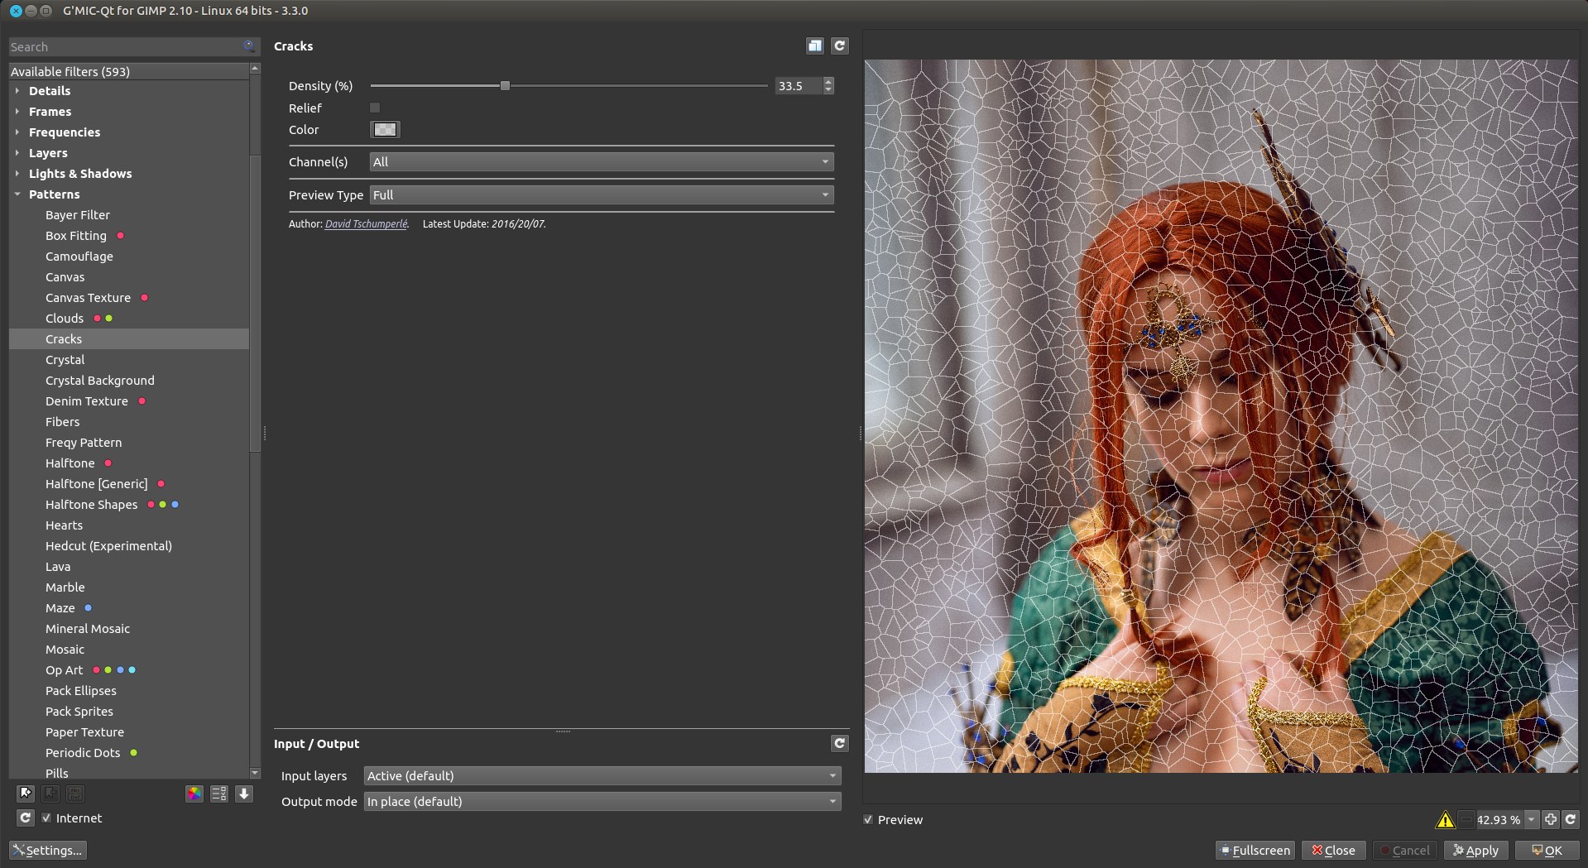The width and height of the screenshot is (1588, 868).
Task: Collapse the Patterns category
Action: tap(17, 194)
